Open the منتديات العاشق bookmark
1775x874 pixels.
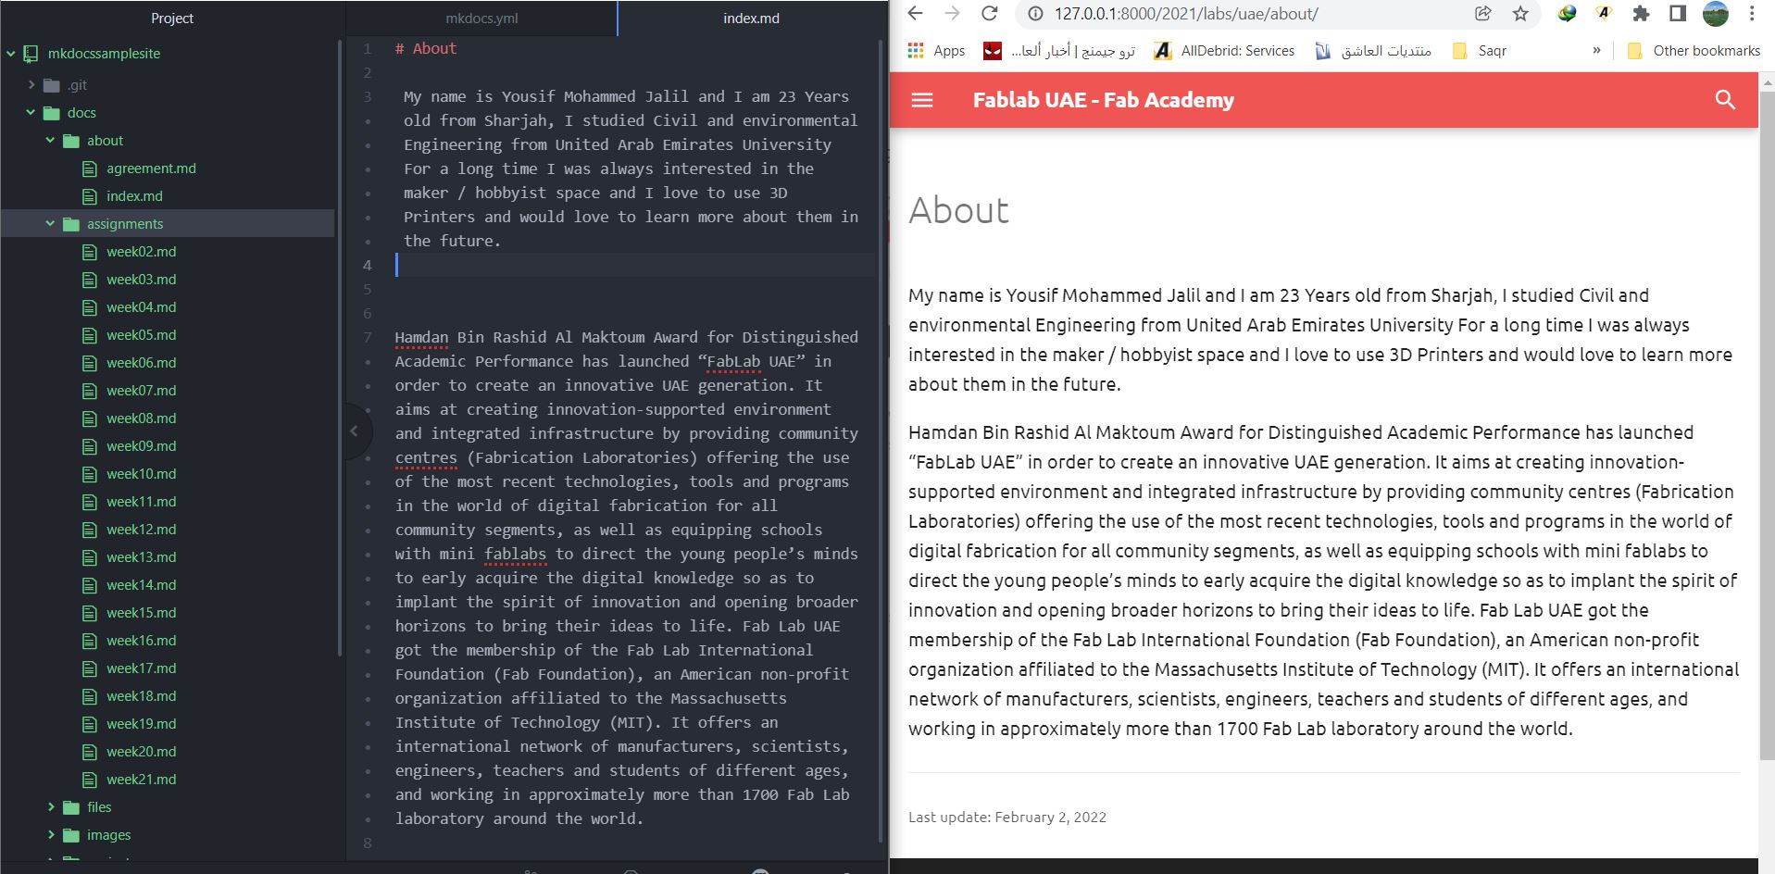pyautogui.click(x=1373, y=51)
